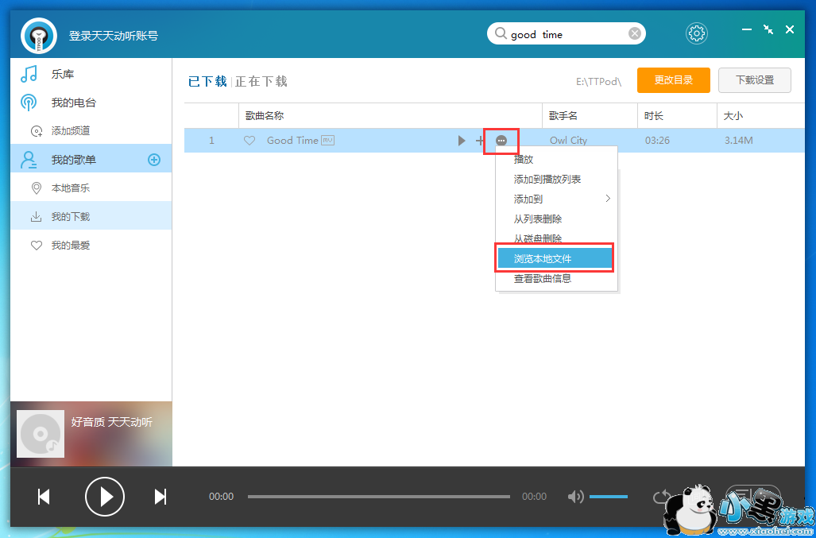Open 下载设置 download settings
This screenshot has height=538, width=816.
(x=755, y=80)
